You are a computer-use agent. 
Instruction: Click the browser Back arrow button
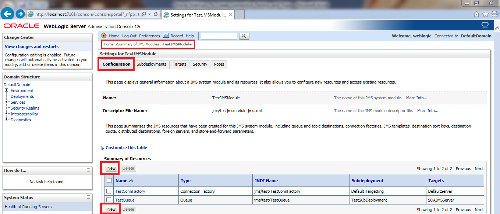[x=8, y=14]
